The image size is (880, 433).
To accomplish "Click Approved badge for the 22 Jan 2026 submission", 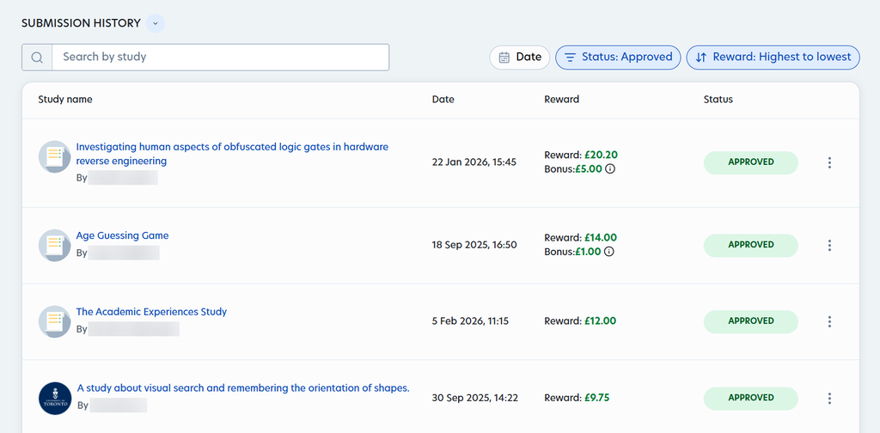I will [751, 162].
